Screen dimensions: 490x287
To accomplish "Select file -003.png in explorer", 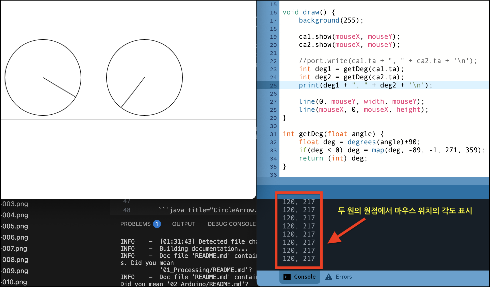I will pos(15,204).
